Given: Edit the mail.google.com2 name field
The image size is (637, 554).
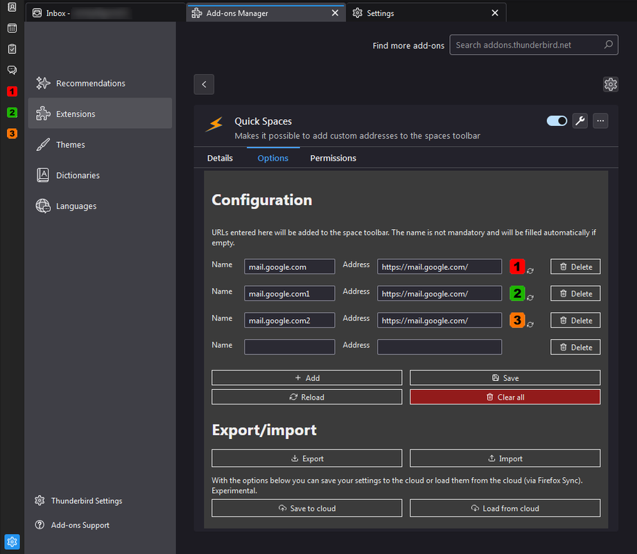Looking at the screenshot, I should click(x=289, y=320).
